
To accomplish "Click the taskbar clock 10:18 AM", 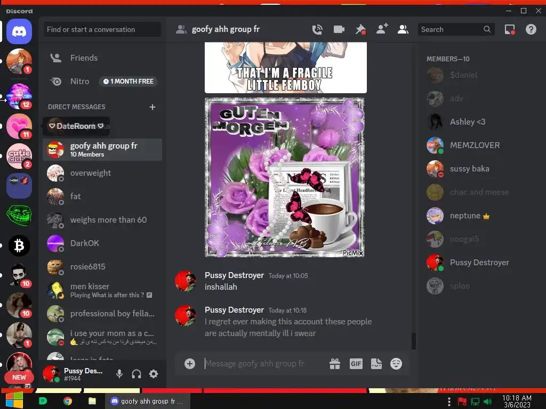I will pos(517,402).
